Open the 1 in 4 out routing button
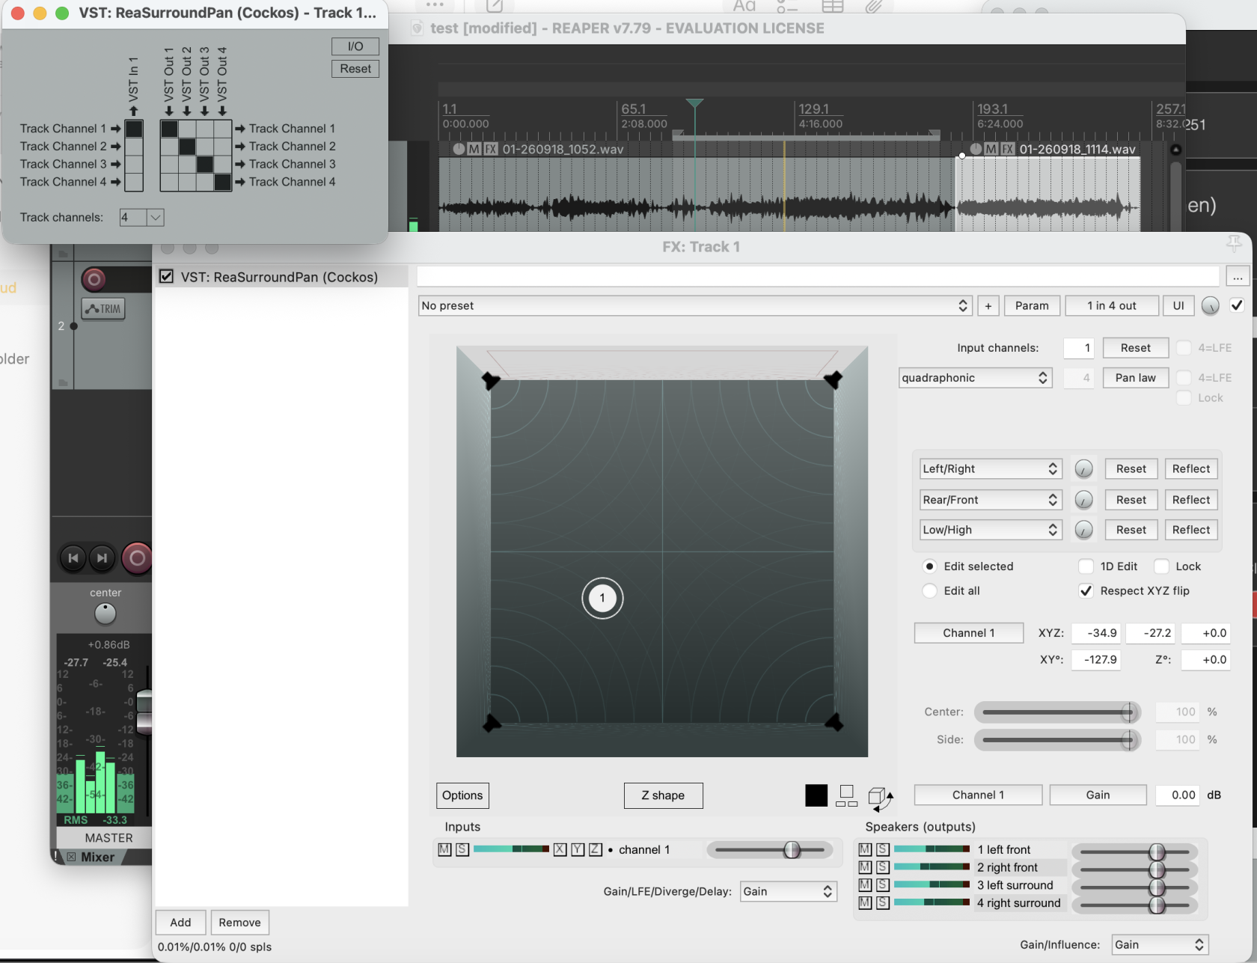The image size is (1257, 963). (1112, 305)
